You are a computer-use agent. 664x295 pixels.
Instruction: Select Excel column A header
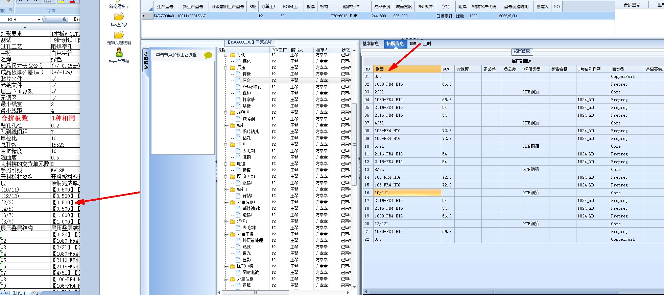point(25,28)
